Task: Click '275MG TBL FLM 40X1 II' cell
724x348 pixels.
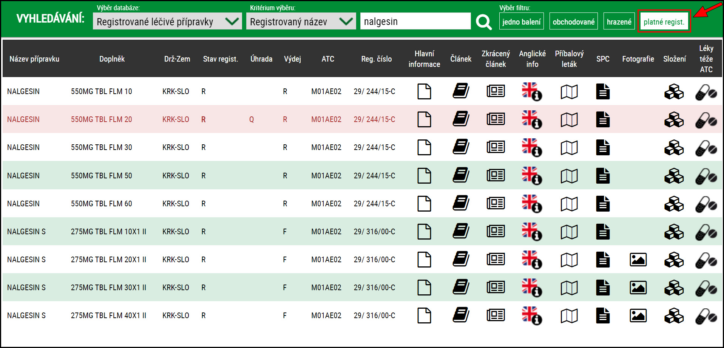Action: point(109,316)
